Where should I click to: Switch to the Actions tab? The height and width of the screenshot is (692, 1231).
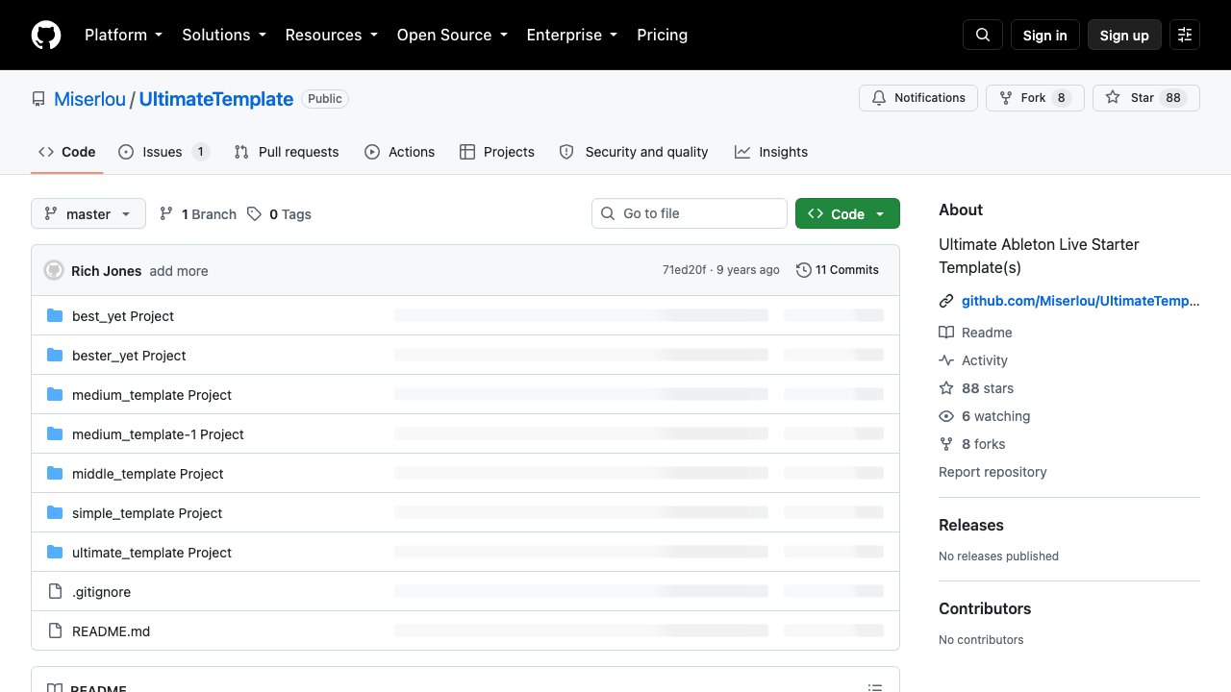[x=399, y=152]
